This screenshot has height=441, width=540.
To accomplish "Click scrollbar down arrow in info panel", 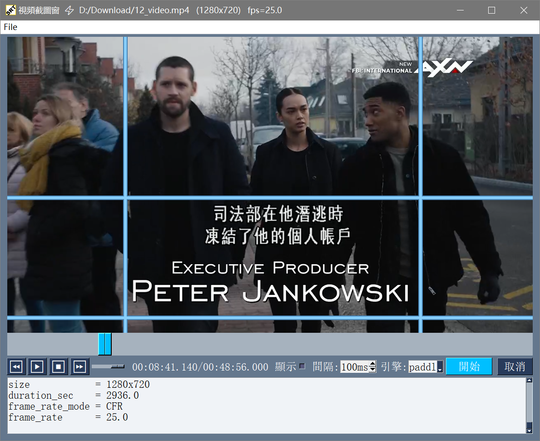I will [x=529, y=431].
